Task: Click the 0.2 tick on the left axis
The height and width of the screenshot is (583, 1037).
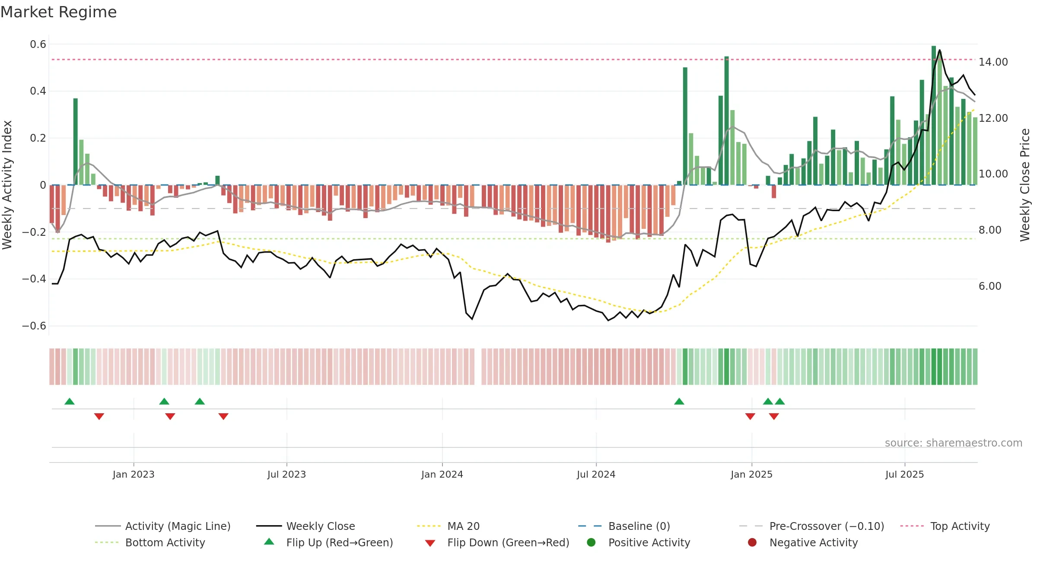Action: pyautogui.click(x=38, y=138)
